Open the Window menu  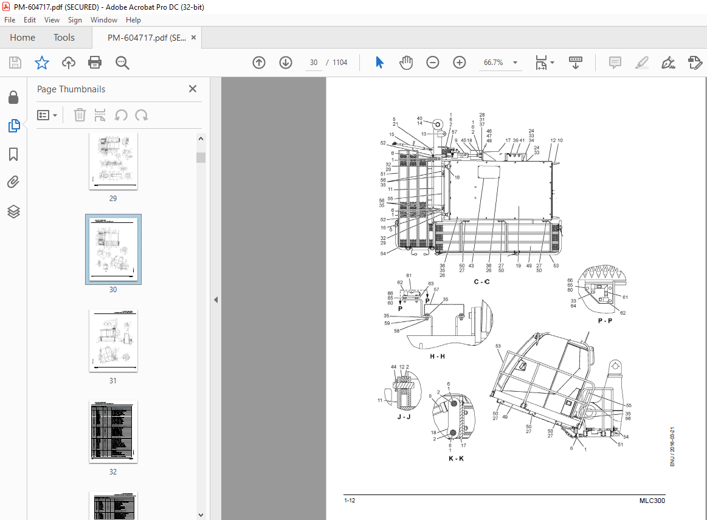click(x=104, y=20)
